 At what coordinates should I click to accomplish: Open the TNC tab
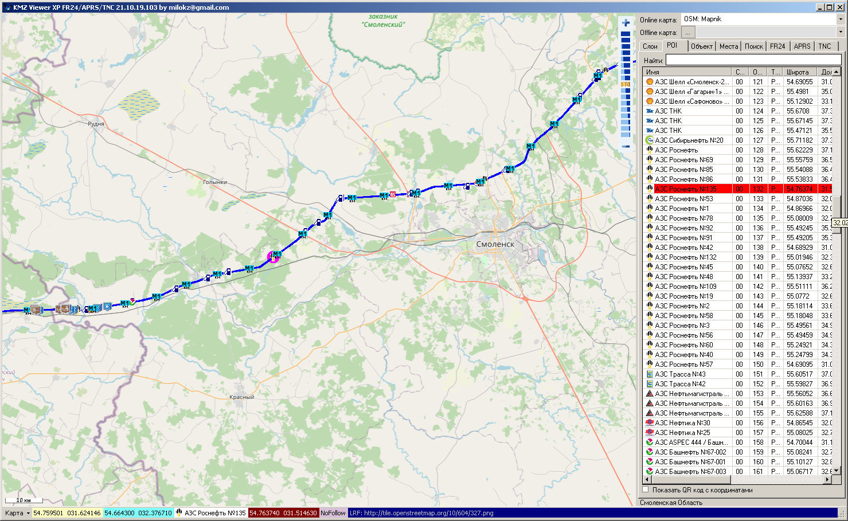[825, 46]
